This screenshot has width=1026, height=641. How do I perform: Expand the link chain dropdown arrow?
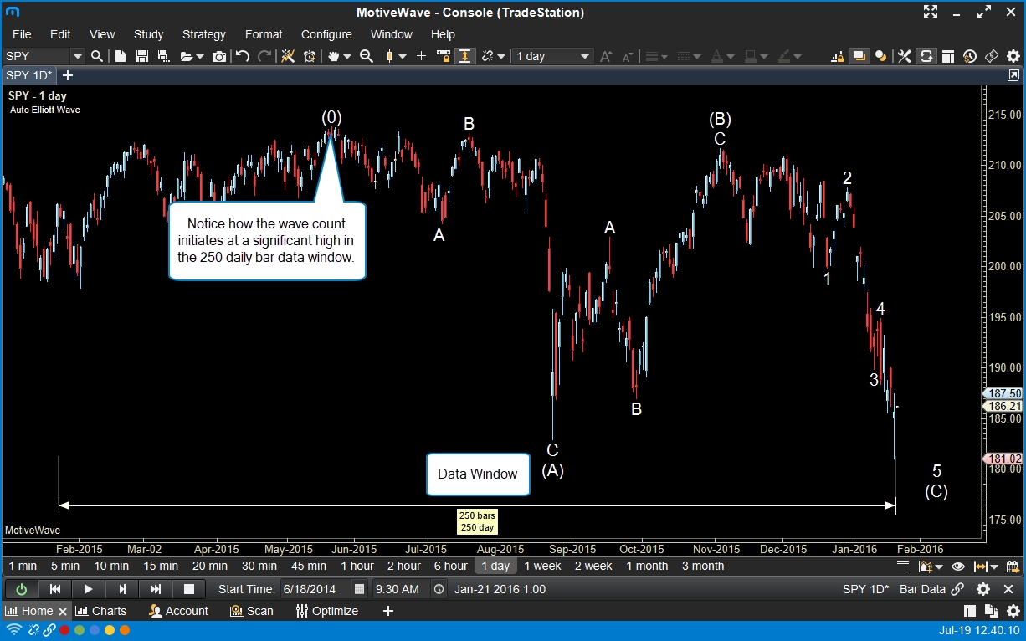[501, 56]
